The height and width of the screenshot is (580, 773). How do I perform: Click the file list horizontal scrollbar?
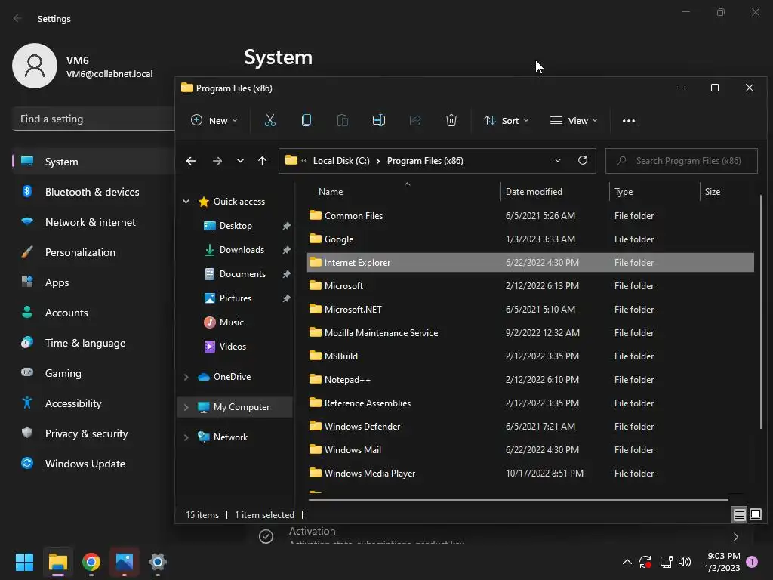pyautogui.click(x=519, y=500)
